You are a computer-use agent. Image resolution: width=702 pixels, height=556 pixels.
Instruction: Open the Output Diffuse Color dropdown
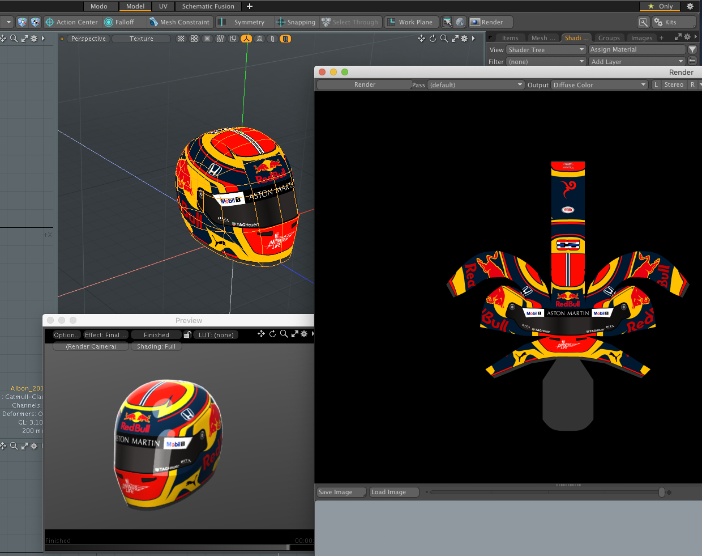[600, 85]
